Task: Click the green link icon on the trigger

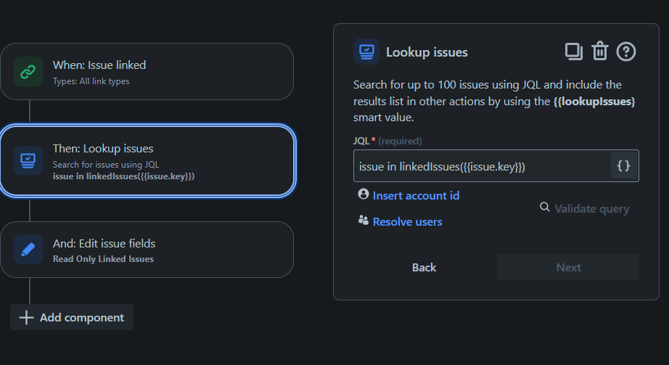Action: 28,72
